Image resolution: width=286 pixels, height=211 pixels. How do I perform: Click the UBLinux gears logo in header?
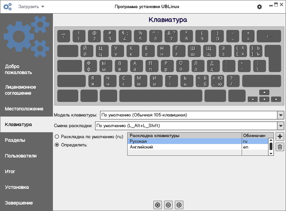pos(8,6)
